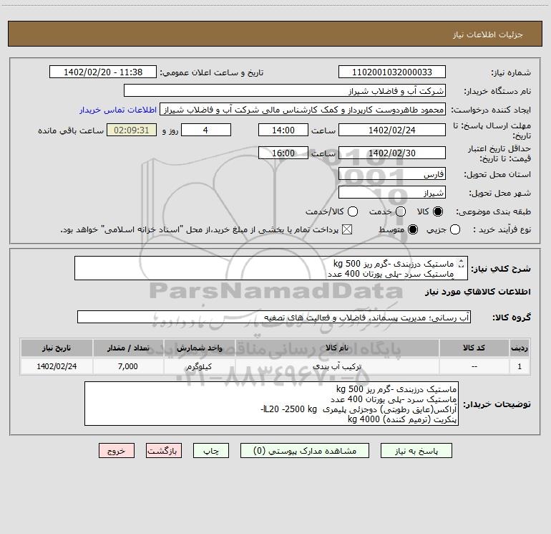Click the need date cell 1402/02/24
Viewport: 551px width, 534px height.
pyautogui.click(x=57, y=366)
